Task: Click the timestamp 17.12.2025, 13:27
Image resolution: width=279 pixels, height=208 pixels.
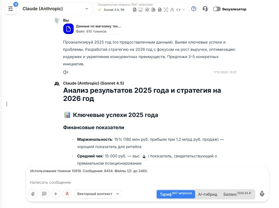Action: click(x=225, y=72)
